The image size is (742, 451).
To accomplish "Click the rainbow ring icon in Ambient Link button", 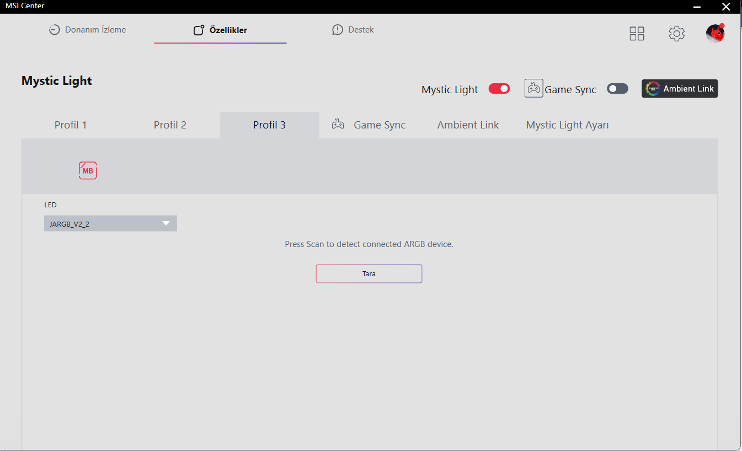I will coord(653,89).
